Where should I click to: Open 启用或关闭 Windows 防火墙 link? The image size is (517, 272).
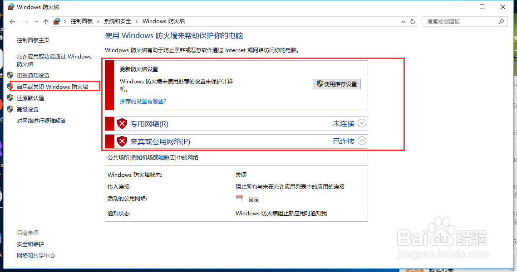coord(52,87)
